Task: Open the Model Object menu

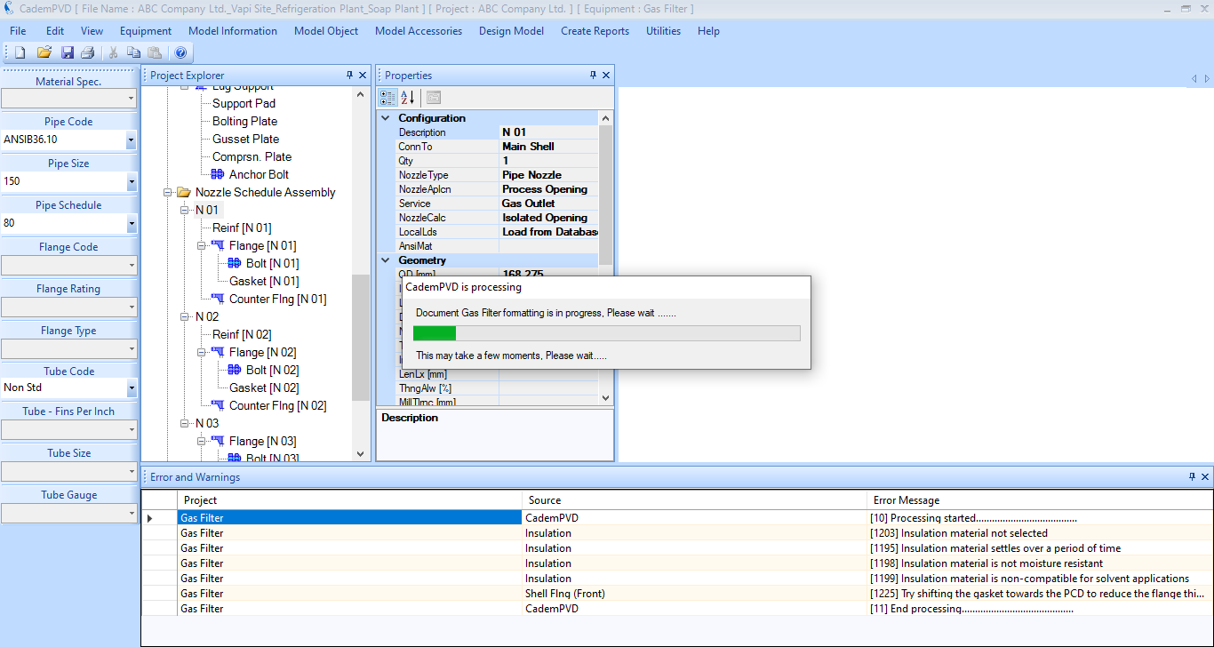Action: pyautogui.click(x=326, y=31)
